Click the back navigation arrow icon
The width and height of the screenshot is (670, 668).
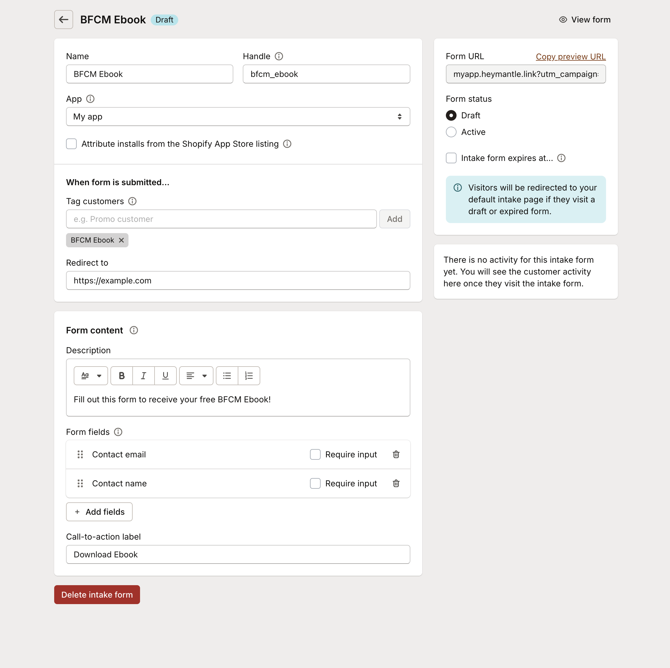click(x=64, y=20)
